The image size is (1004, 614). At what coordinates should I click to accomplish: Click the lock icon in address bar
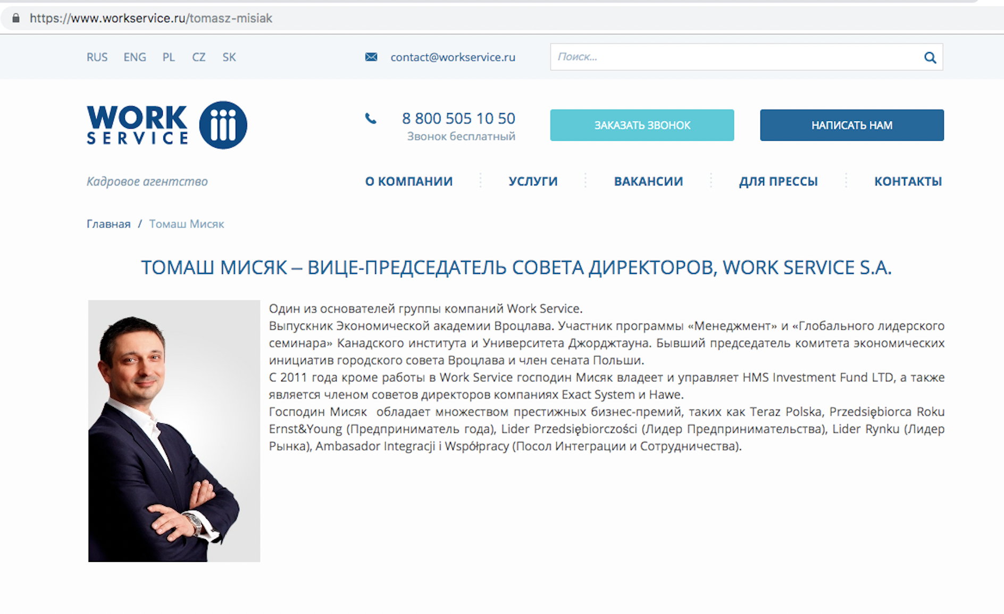[x=16, y=18]
